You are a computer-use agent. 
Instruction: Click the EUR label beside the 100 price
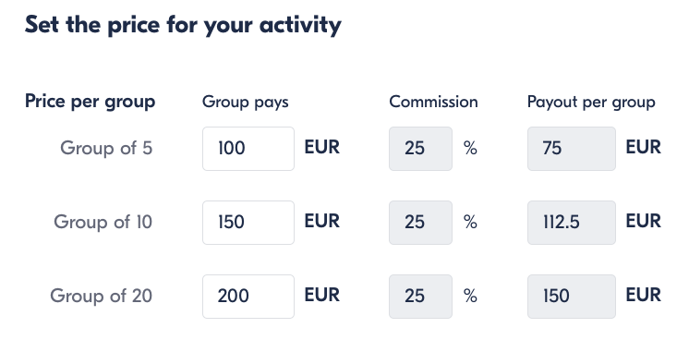(322, 147)
